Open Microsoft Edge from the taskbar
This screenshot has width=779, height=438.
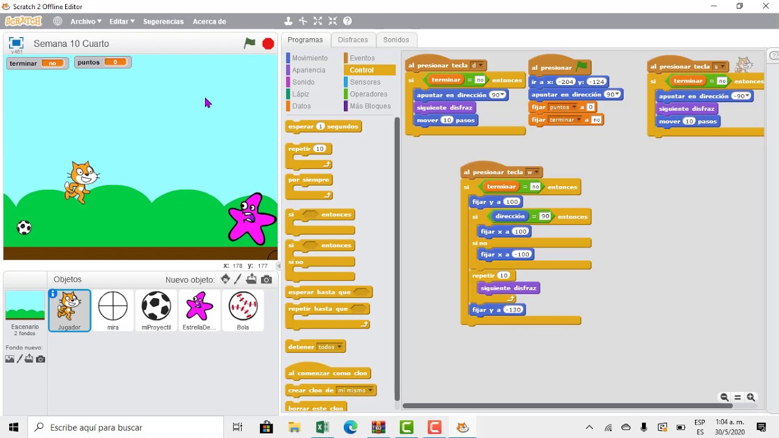pos(351,428)
